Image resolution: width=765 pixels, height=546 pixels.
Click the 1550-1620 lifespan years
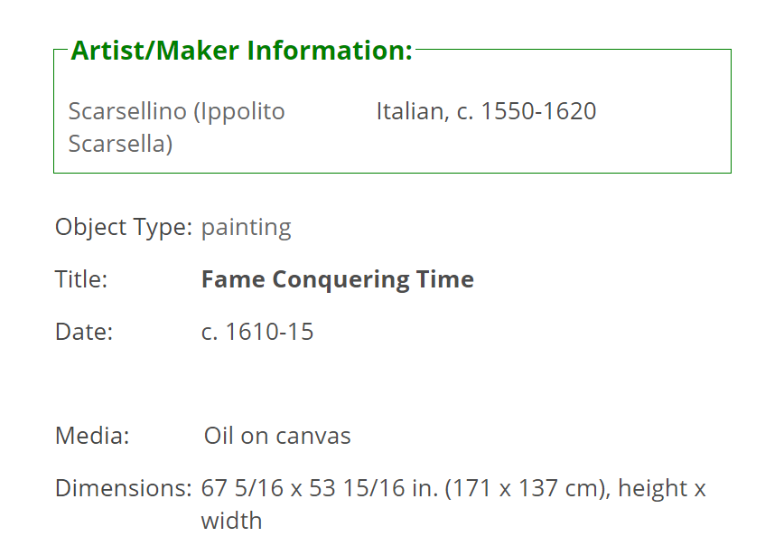click(x=538, y=111)
